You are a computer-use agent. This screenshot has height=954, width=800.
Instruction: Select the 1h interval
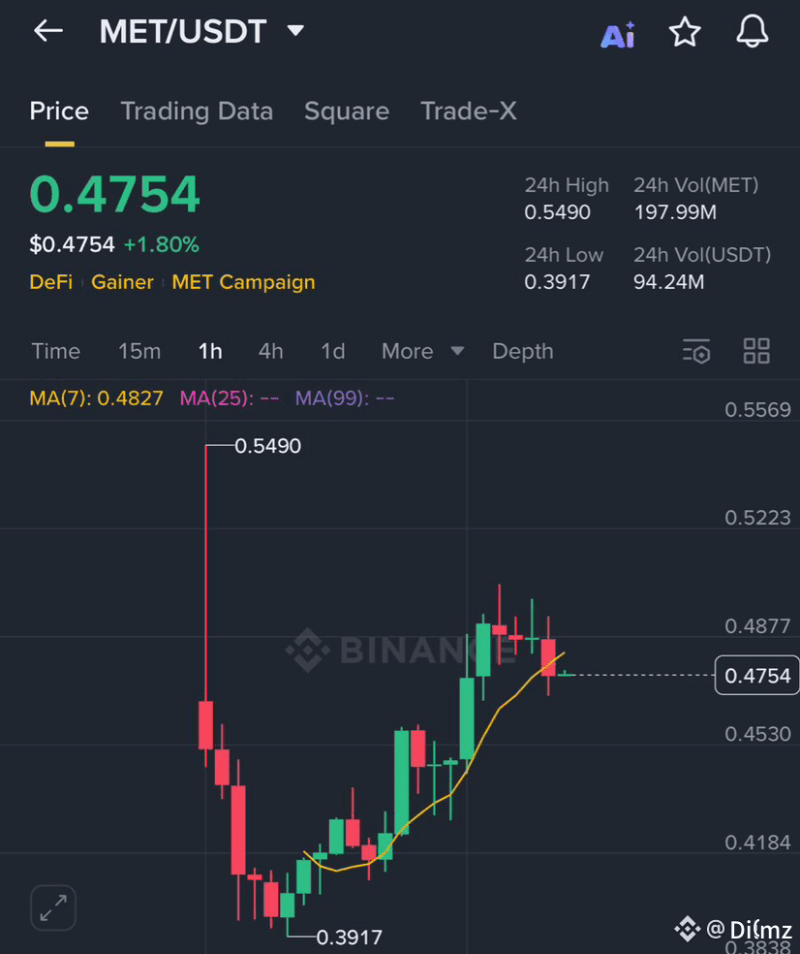pyautogui.click(x=210, y=351)
